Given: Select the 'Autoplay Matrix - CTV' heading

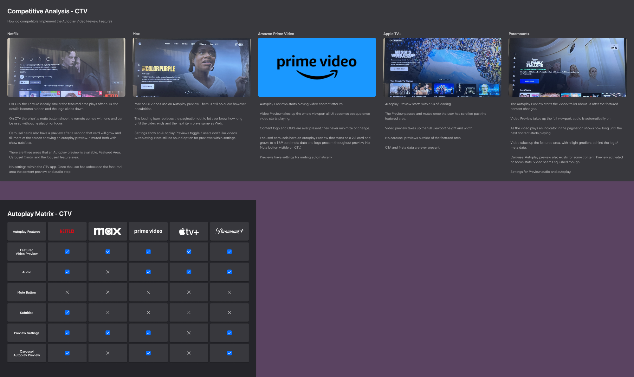Looking at the screenshot, I should tap(40, 214).
